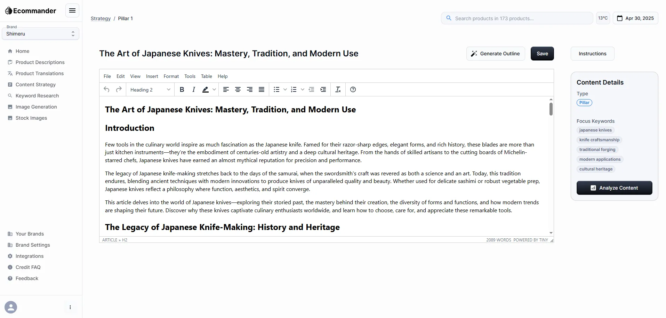
Task: Open the editor help icon
Action: [x=353, y=89]
